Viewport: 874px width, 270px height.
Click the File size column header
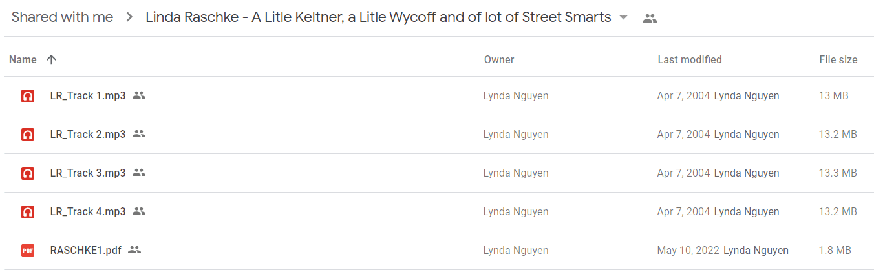click(x=838, y=59)
